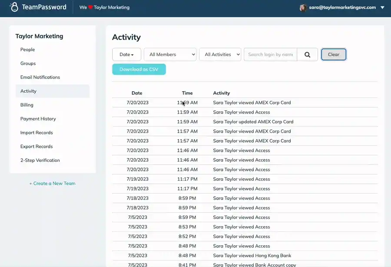Click 'Sara Taylor viewed Bank Account copy'

point(254,265)
